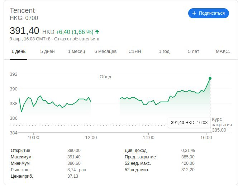This screenshot has height=187, width=238.
Task: Click the 9 апр., 16:08 GMT+8 timestamp
Action: click(30, 39)
